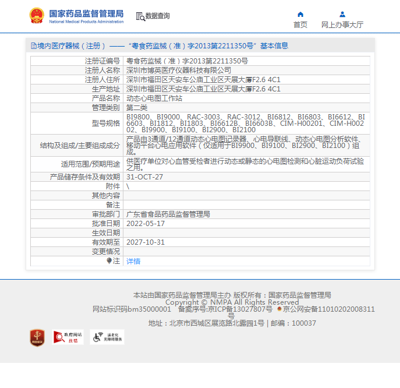The width and height of the screenshot is (400, 388).
Task: Click the 31-OCT-27 value
Action: (x=144, y=177)
